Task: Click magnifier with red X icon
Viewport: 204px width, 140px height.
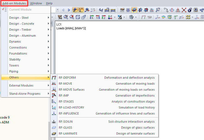Action: [72, 17]
